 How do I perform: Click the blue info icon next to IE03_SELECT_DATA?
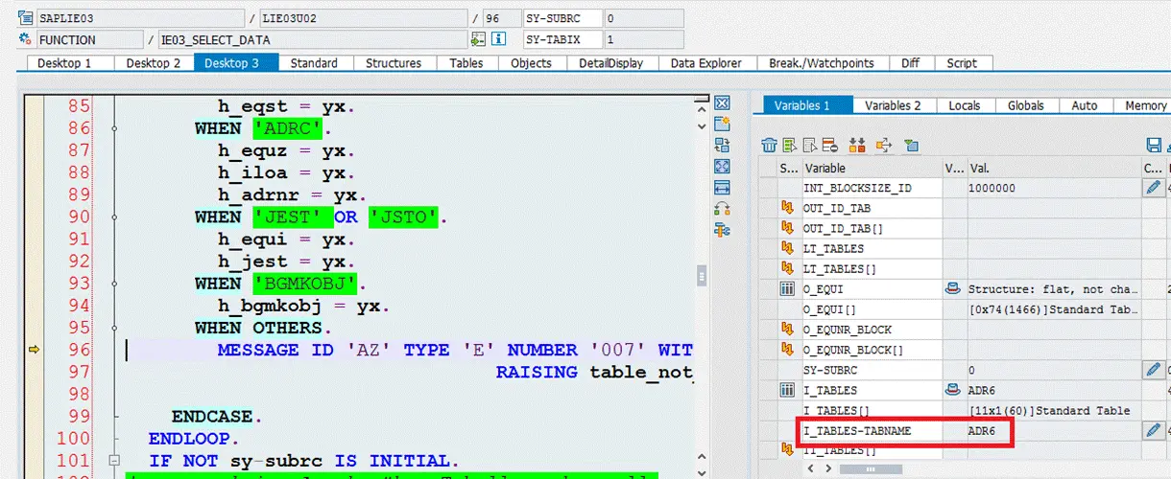(x=498, y=40)
